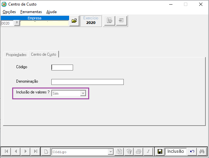
Task: Open the Opções menu
Action: click(9, 12)
